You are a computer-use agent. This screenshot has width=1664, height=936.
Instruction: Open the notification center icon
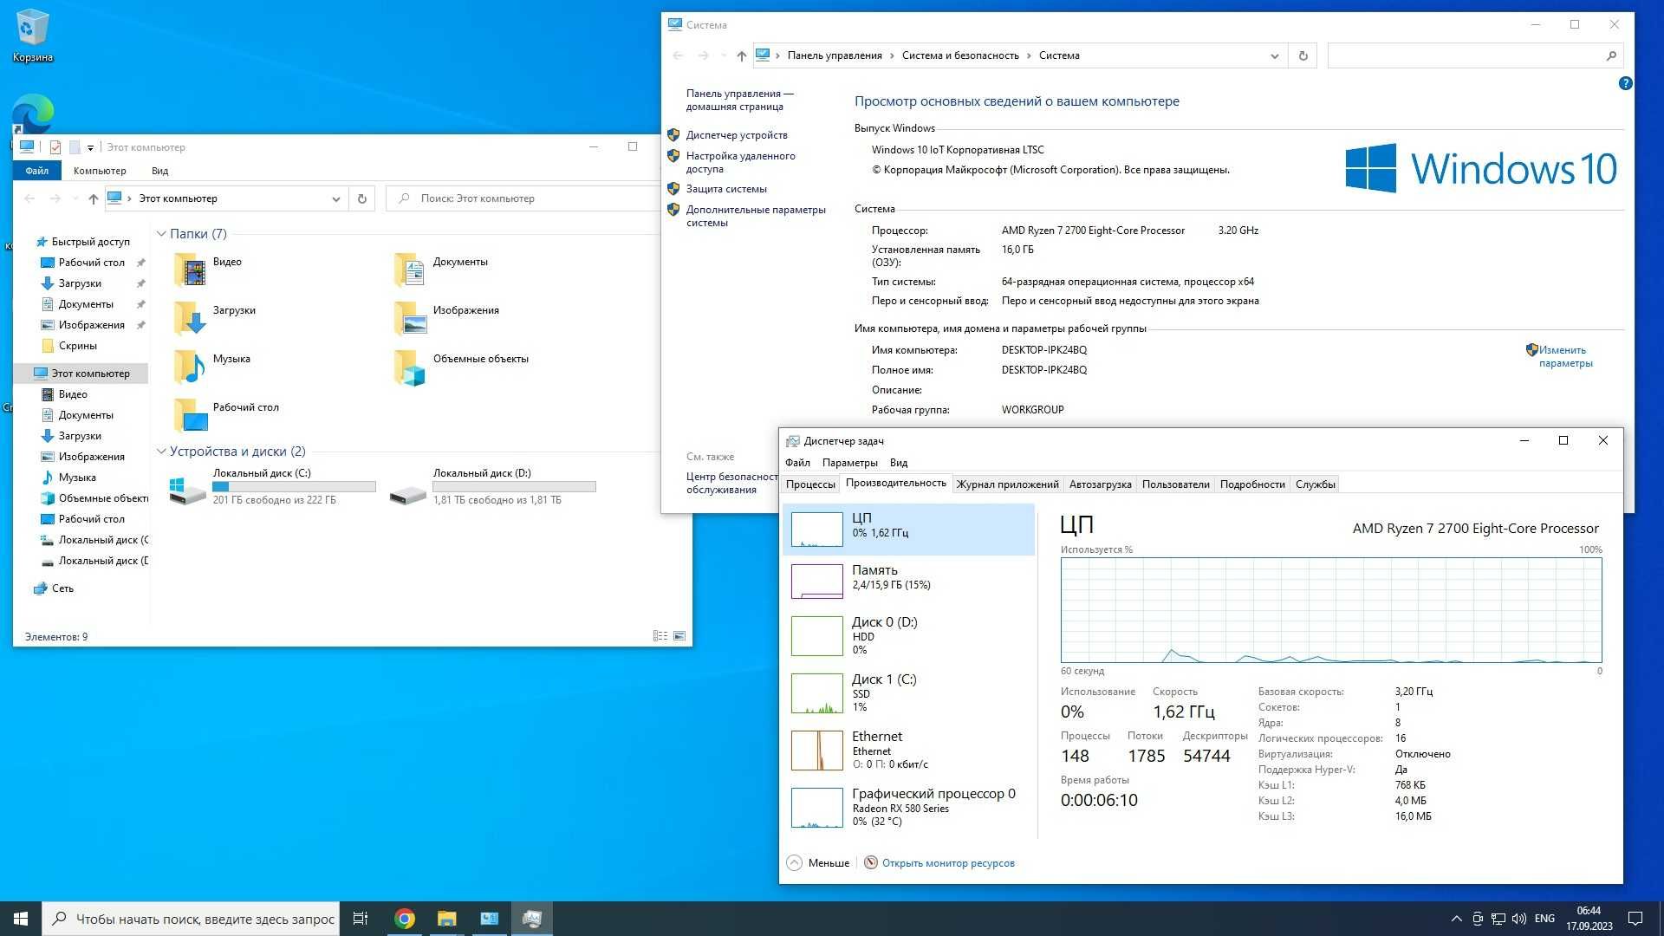click(1635, 919)
